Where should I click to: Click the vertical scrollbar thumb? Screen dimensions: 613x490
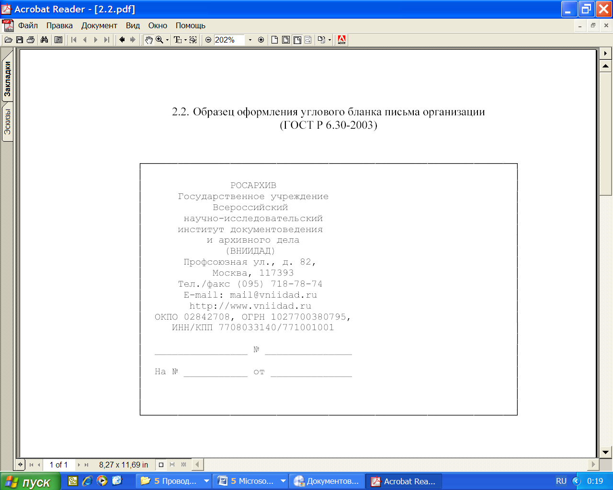(x=606, y=134)
